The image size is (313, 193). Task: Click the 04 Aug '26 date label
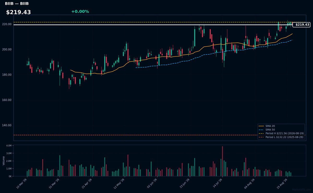click(250, 183)
